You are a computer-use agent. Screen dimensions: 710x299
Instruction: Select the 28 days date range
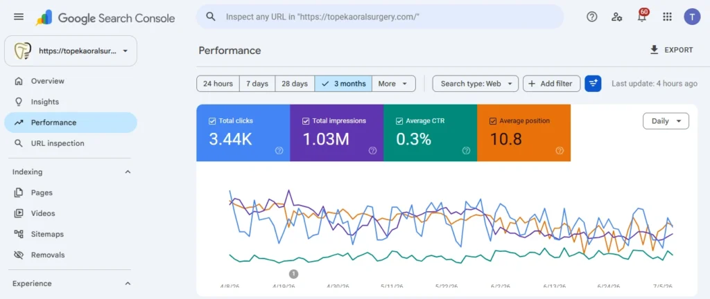295,84
